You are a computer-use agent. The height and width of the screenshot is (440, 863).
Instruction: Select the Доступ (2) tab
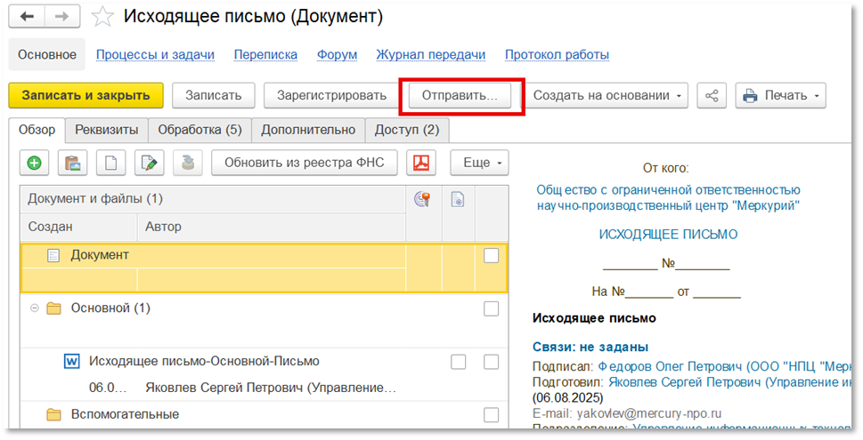[407, 130]
